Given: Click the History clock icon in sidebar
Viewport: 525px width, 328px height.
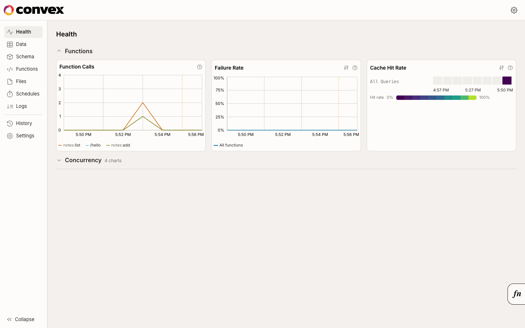Looking at the screenshot, I should tap(10, 124).
